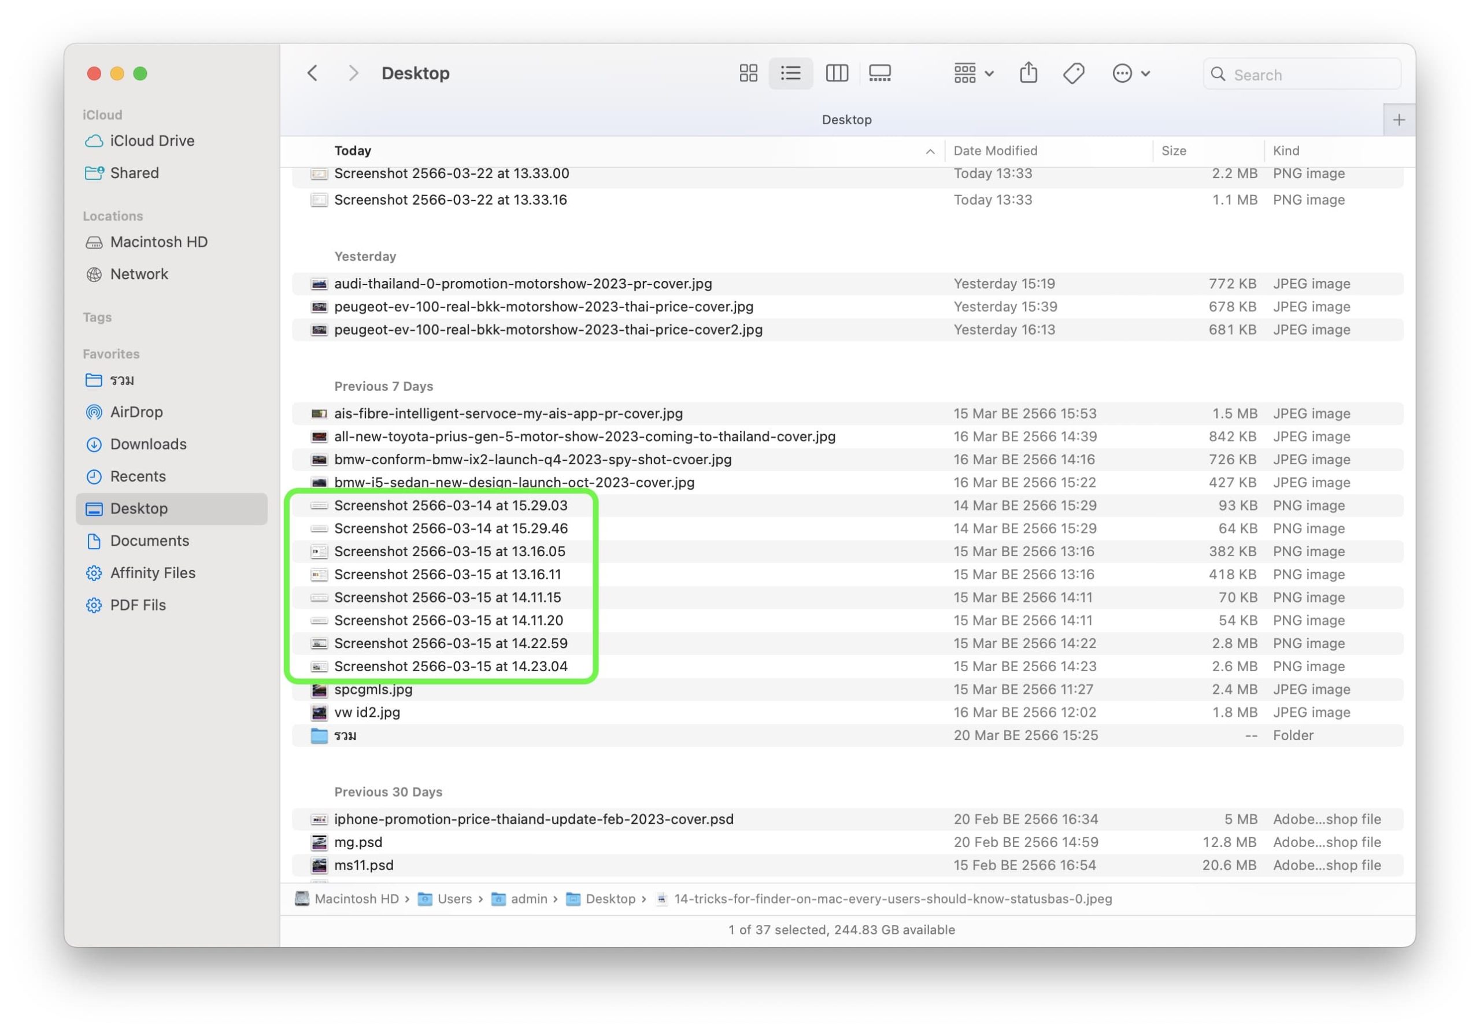Go back with the left chevron

tap(313, 73)
